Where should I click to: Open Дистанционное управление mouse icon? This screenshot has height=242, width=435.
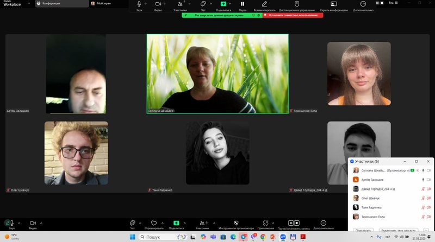click(x=297, y=4)
